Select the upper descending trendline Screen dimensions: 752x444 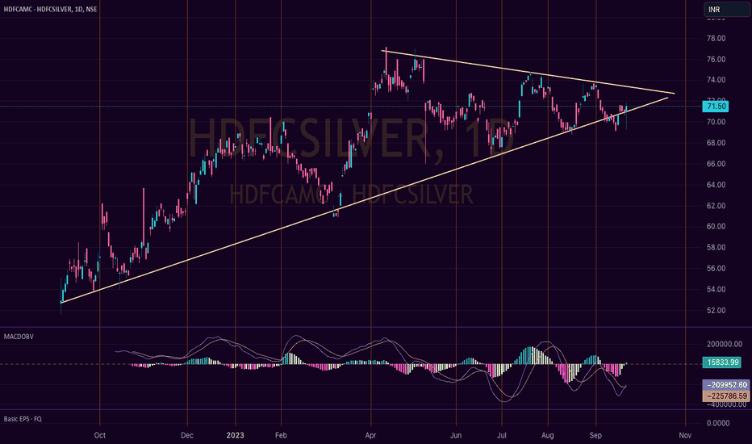coord(528,72)
